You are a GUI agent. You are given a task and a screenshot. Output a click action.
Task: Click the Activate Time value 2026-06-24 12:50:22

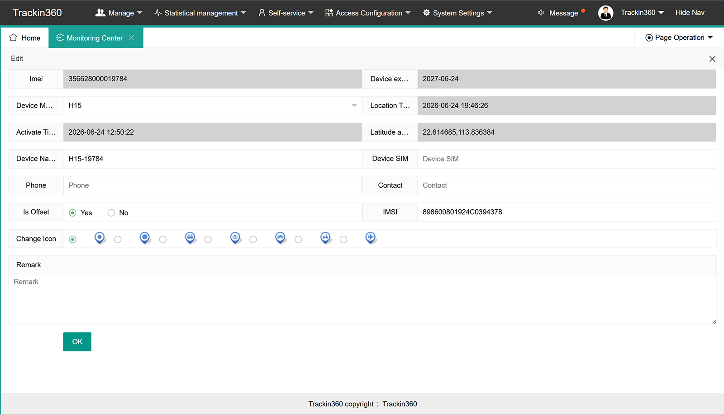click(101, 132)
